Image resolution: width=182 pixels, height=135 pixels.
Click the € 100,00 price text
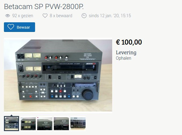[129, 42]
